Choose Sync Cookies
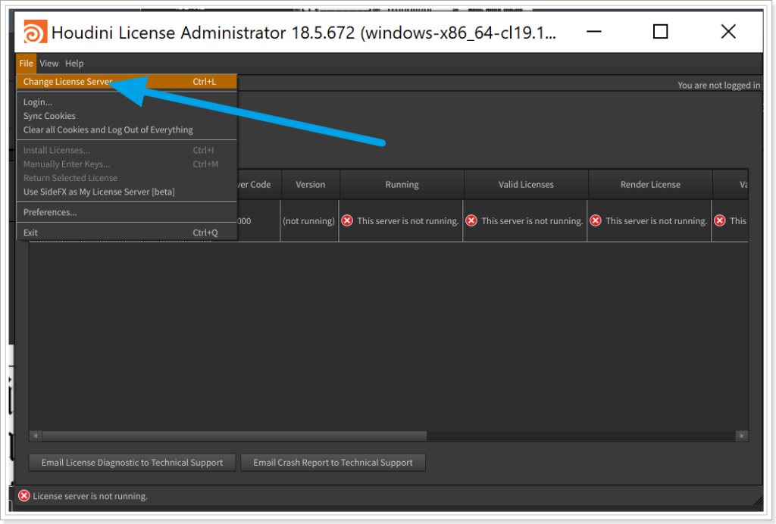The height and width of the screenshot is (524, 776). (48, 115)
